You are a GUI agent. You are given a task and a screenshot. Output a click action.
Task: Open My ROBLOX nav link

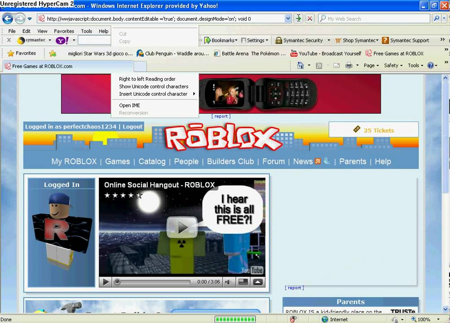click(x=74, y=161)
